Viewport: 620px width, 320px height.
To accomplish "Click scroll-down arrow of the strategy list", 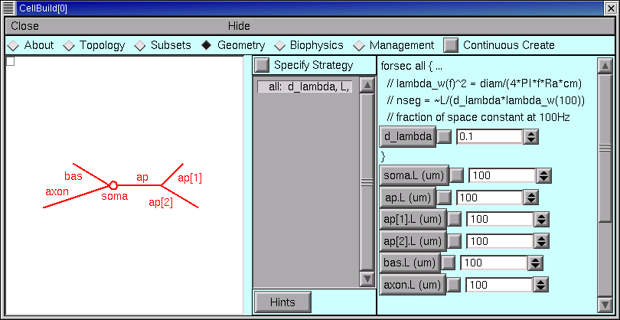I will (366, 279).
